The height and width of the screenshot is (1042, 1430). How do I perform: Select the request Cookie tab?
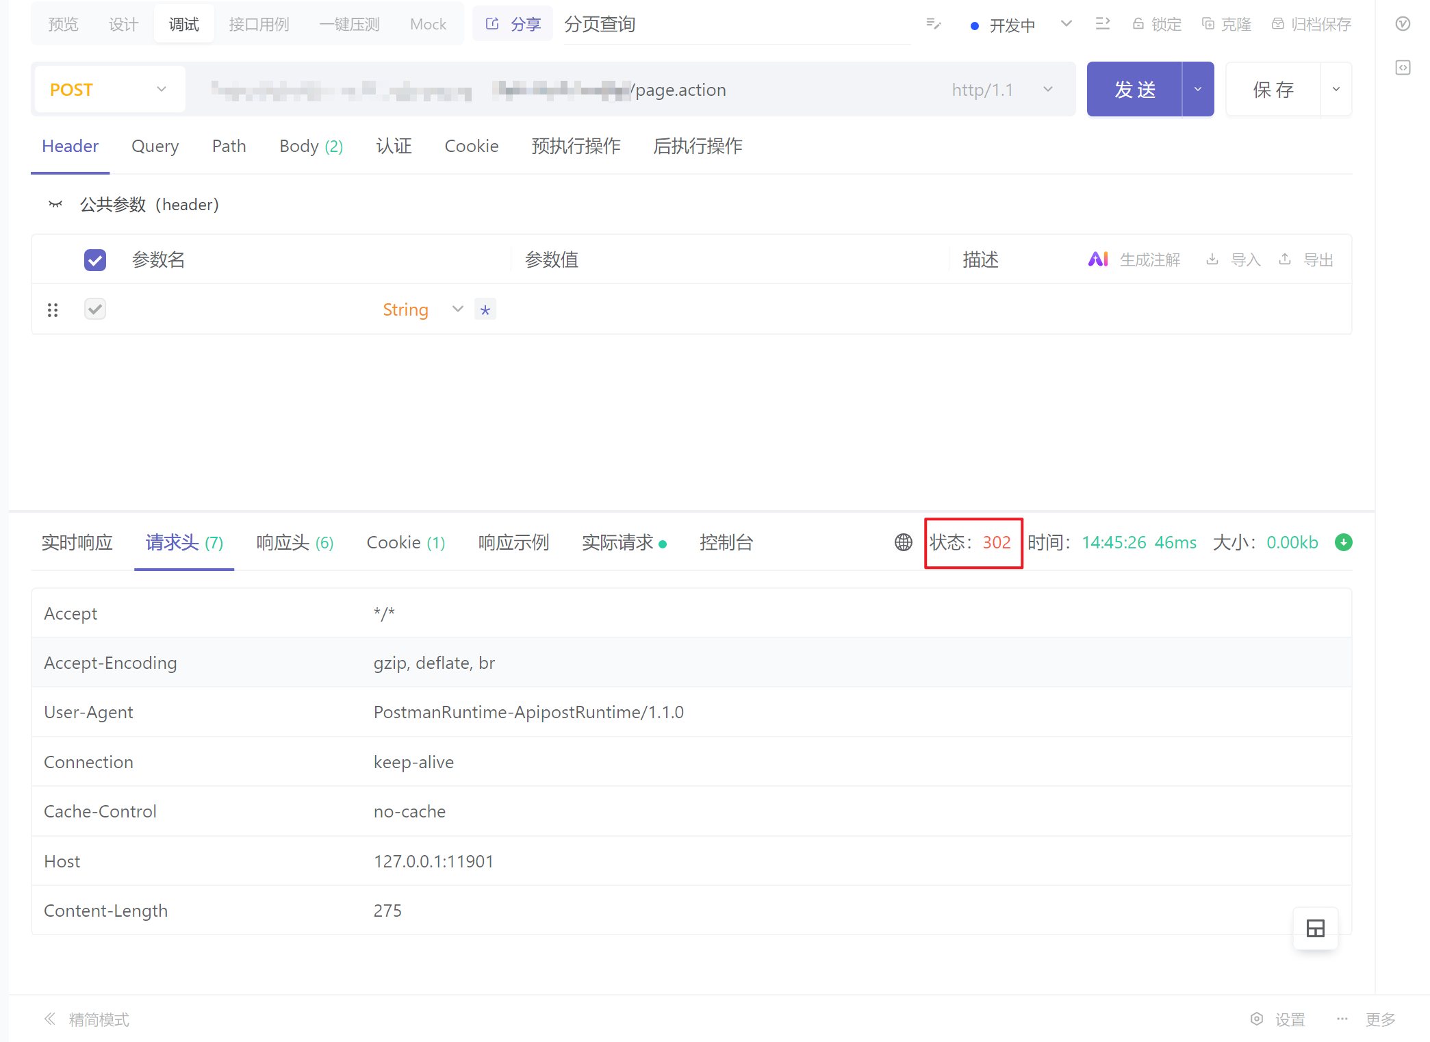pos(471,146)
